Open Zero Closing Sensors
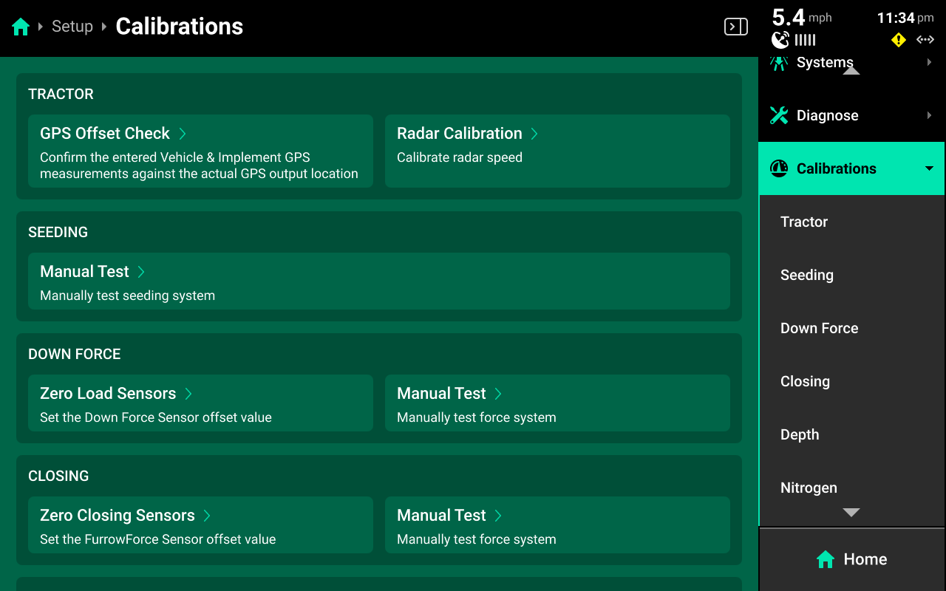 (x=200, y=525)
